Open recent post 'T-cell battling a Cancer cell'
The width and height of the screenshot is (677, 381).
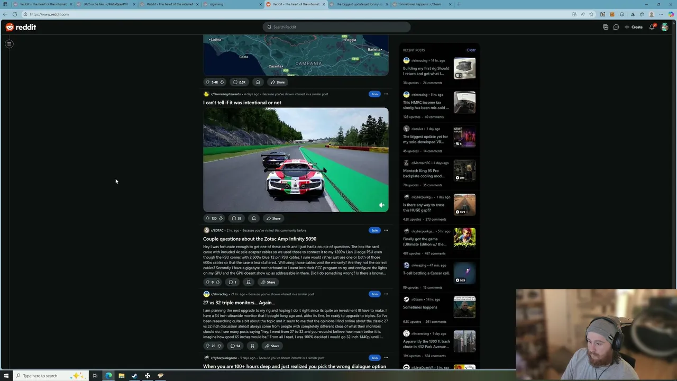[426, 273]
